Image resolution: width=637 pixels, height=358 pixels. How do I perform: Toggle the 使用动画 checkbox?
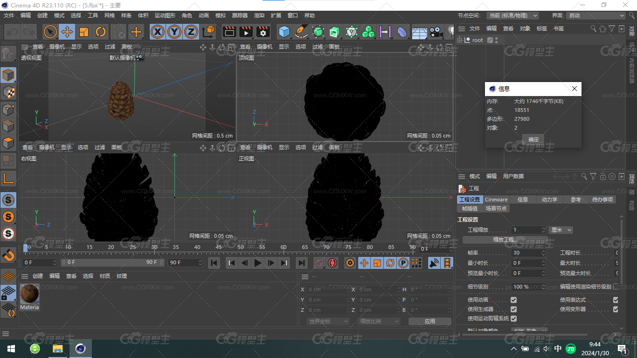513,300
